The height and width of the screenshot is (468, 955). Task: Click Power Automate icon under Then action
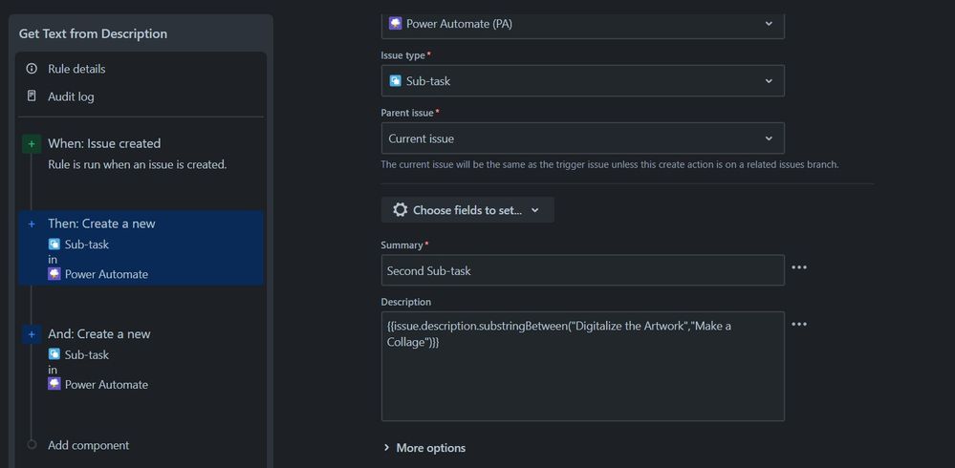pyautogui.click(x=54, y=274)
